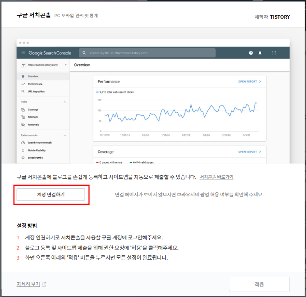Click the Performance line chart
The height and width of the screenshot is (297, 306).
(x=179, y=116)
